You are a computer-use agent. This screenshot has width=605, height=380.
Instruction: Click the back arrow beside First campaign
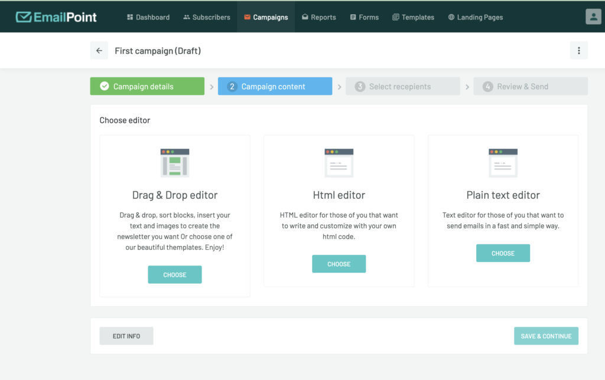pyautogui.click(x=99, y=51)
